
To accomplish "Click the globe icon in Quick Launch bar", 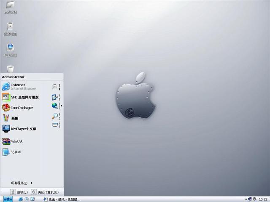I will (x=27, y=199).
